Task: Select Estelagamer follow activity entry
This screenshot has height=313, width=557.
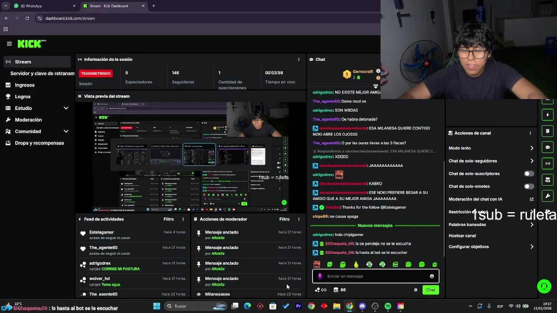Action: [133, 235]
